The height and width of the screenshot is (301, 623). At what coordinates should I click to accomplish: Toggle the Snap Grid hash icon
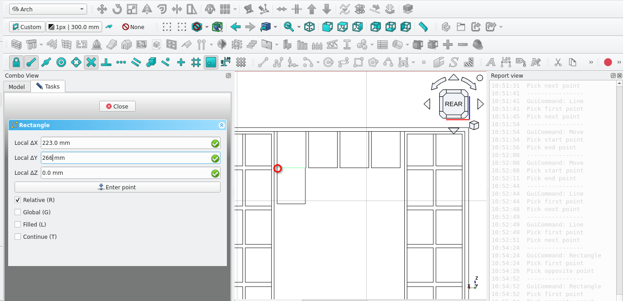[x=196, y=62]
